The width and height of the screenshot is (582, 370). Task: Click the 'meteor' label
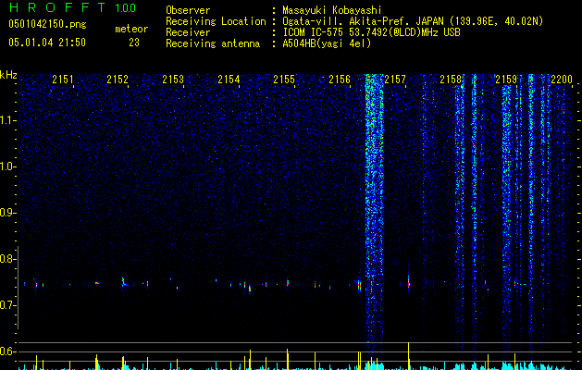(131, 29)
